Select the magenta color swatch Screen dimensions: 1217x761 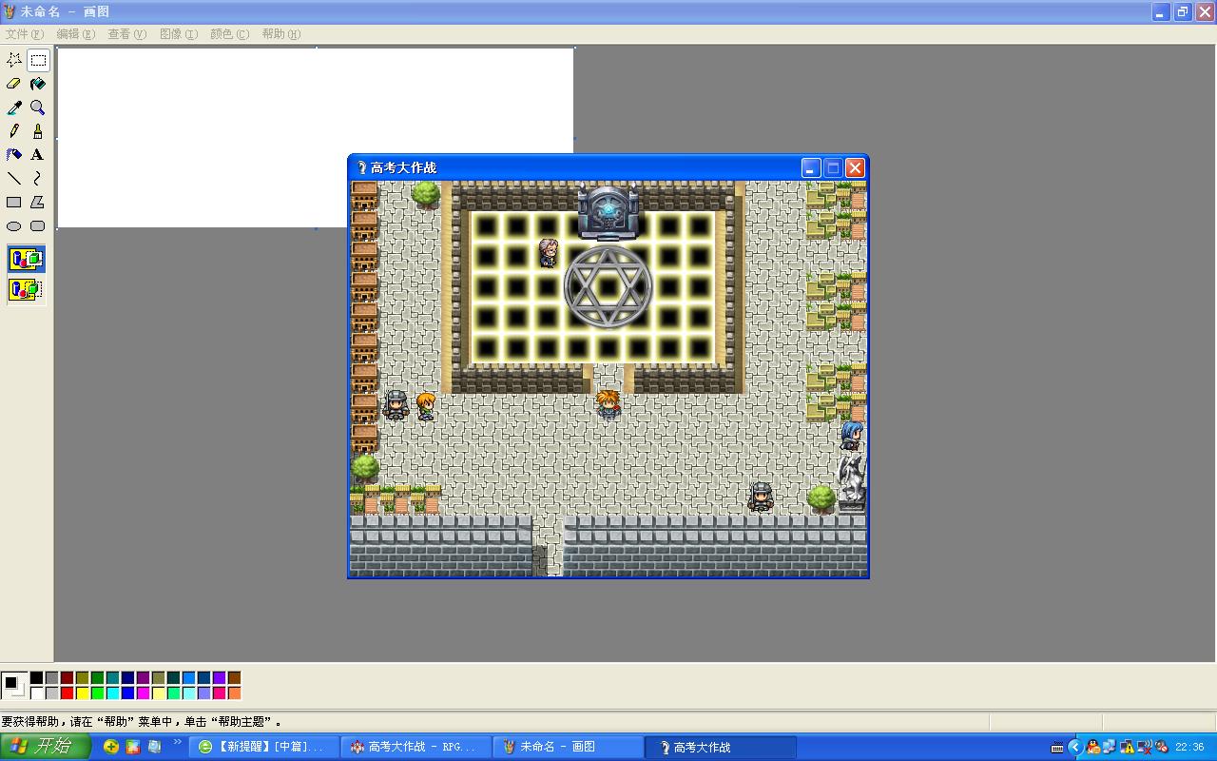[x=143, y=693]
